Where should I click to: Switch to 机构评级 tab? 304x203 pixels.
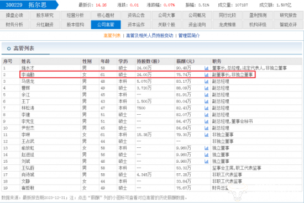tap(258, 25)
